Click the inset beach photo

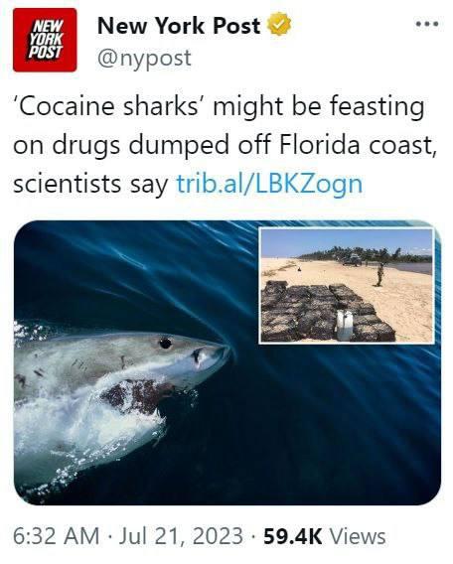347,286
